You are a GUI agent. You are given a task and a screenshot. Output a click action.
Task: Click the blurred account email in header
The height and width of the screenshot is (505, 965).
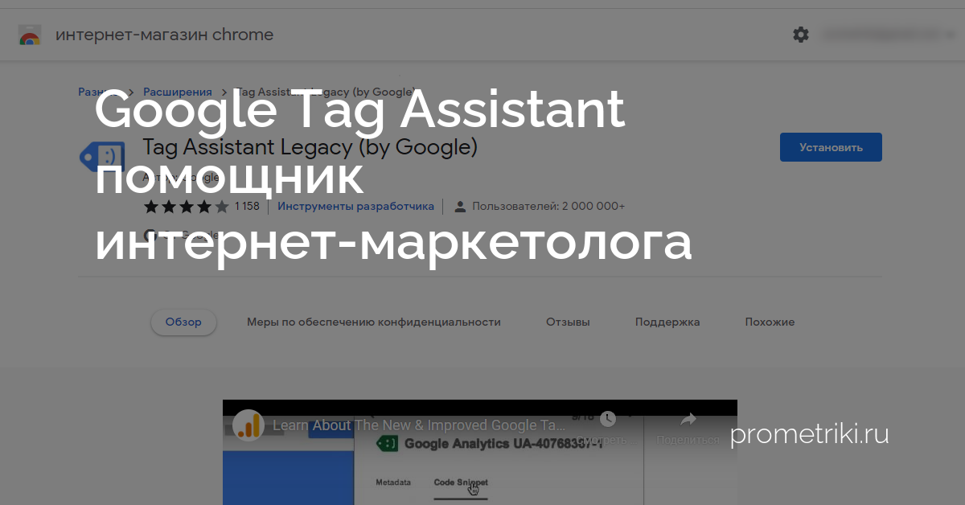[881, 35]
